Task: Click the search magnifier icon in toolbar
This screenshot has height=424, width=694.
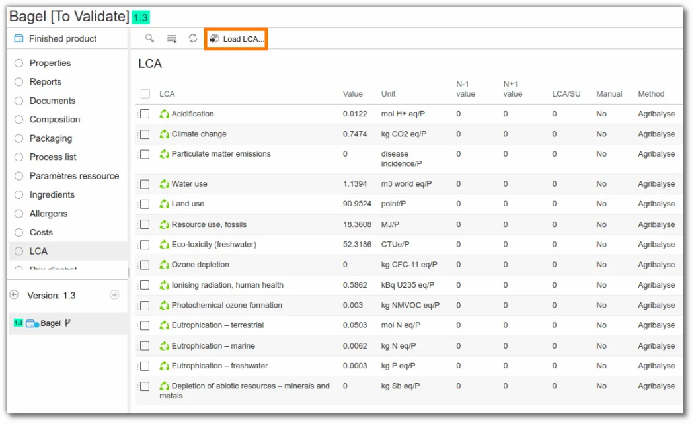Action: pyautogui.click(x=149, y=38)
